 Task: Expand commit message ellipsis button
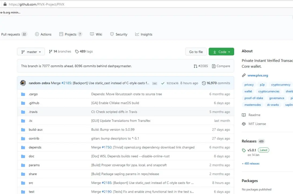155,83
